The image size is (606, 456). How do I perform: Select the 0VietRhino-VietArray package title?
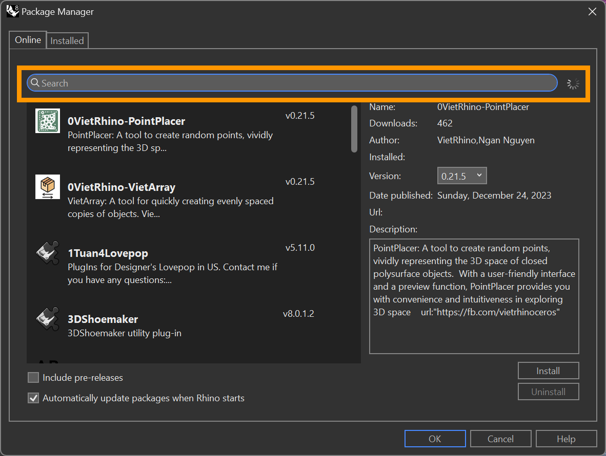(122, 187)
